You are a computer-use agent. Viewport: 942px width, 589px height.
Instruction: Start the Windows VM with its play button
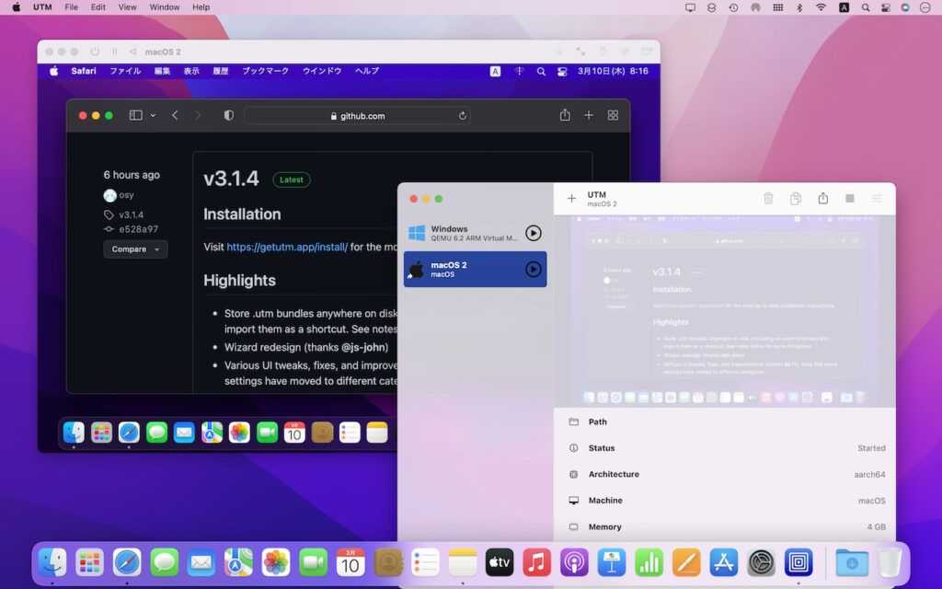coord(534,233)
